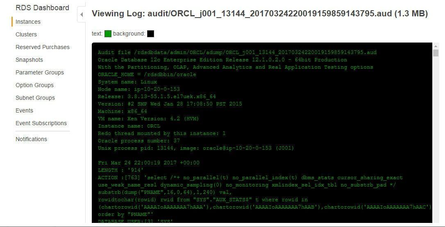Open Event Subscriptions
The image size is (445, 227).
[41, 123]
